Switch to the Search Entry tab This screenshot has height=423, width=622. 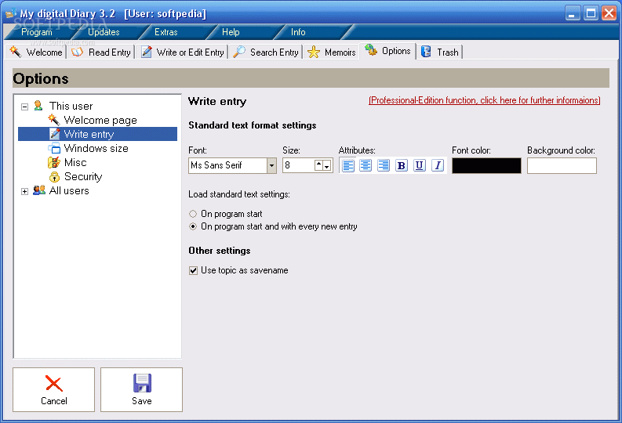coord(266,52)
